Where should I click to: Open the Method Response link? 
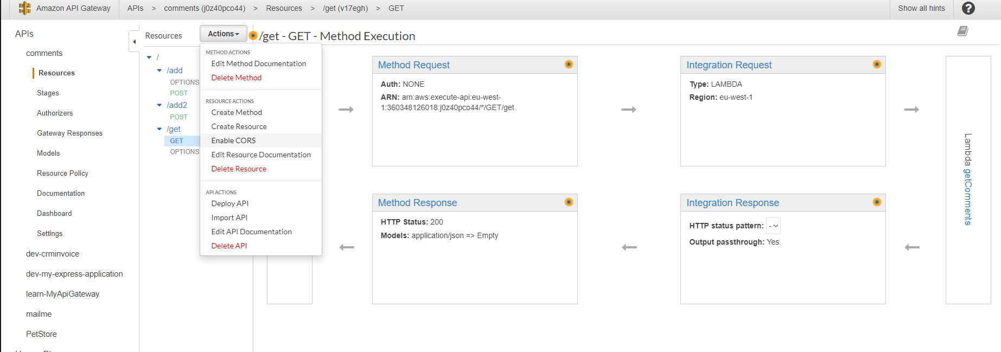(x=417, y=203)
